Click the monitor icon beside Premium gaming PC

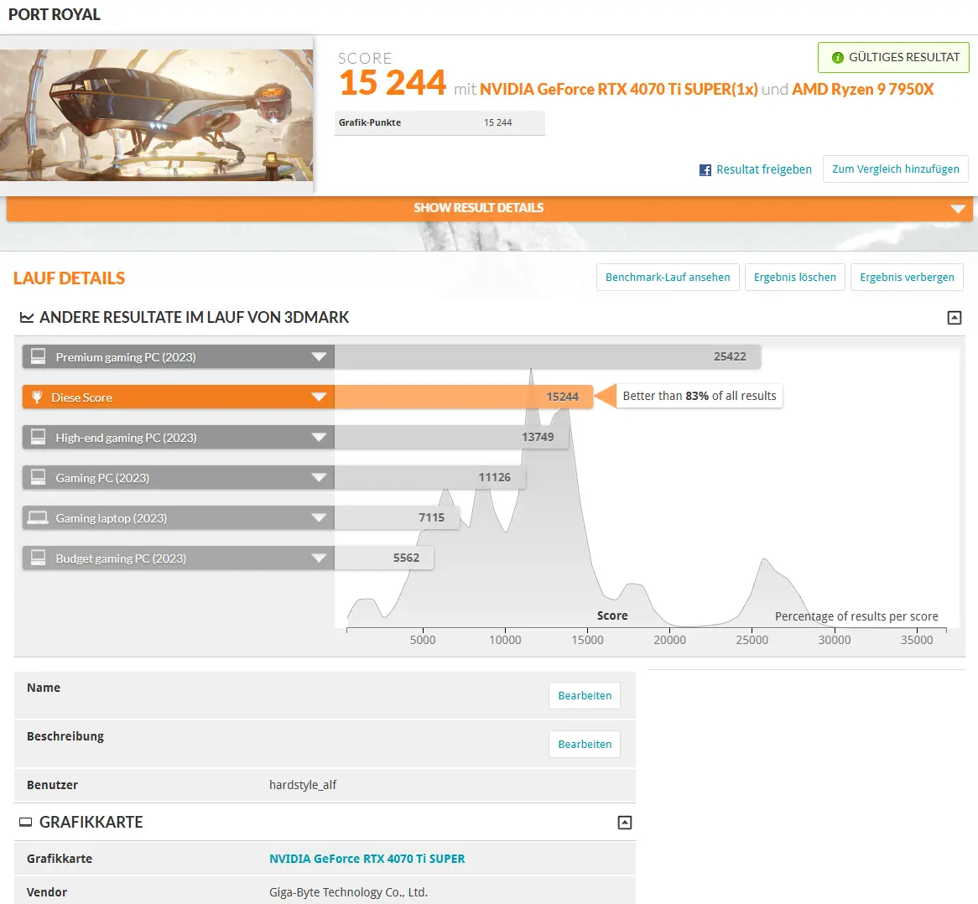tap(38, 356)
